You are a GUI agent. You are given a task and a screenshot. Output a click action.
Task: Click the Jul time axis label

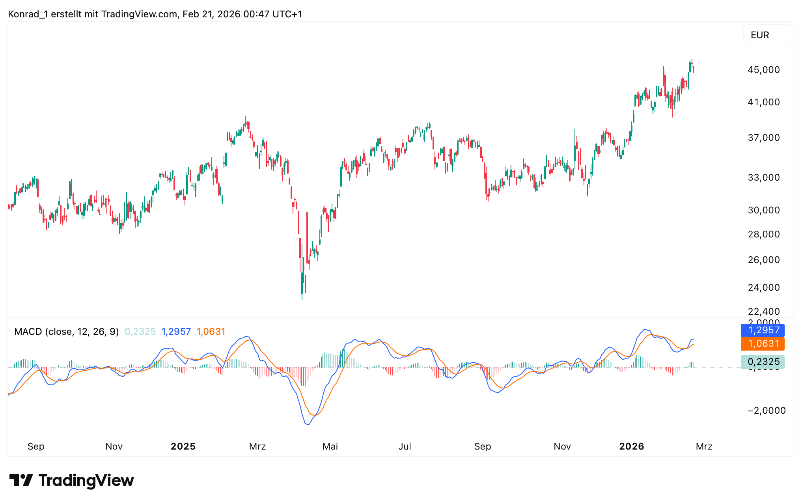tap(405, 446)
